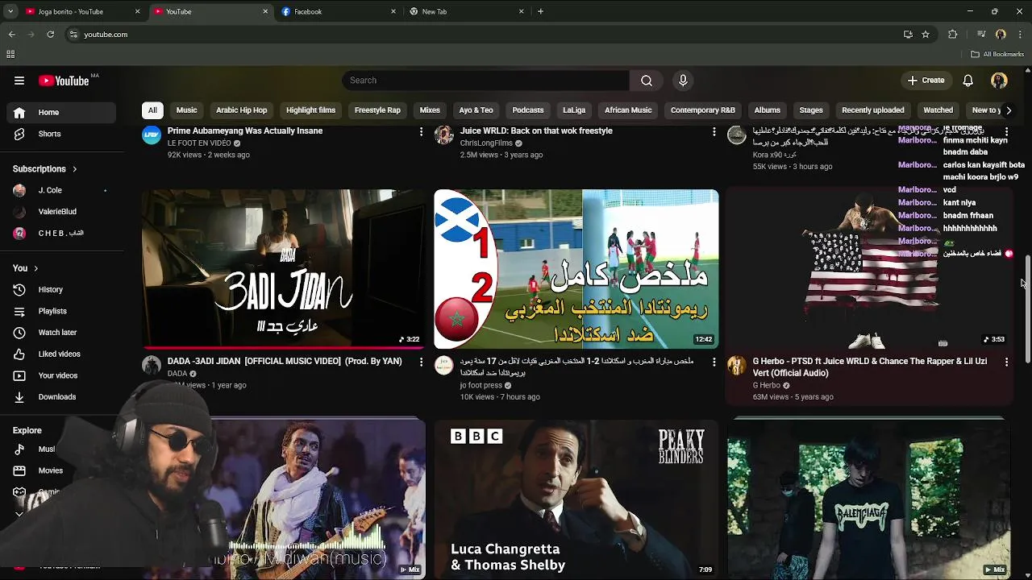
Task: Select the Contemporary R&B chip
Action: [703, 110]
